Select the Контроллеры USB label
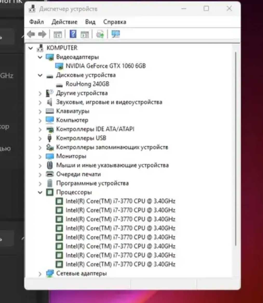The image size is (263, 303). tap(81, 138)
